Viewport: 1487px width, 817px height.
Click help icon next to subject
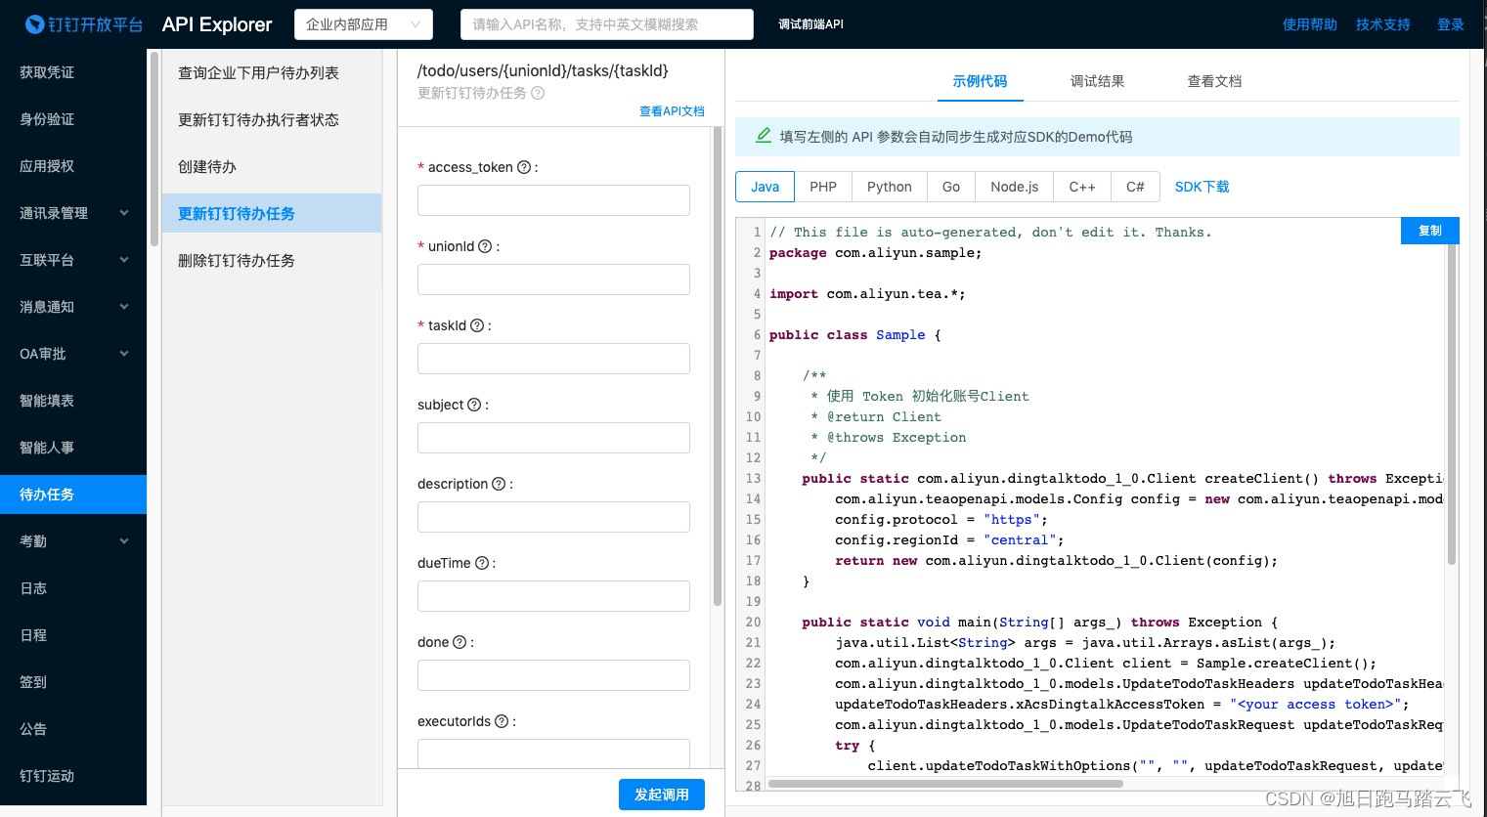[x=474, y=405]
